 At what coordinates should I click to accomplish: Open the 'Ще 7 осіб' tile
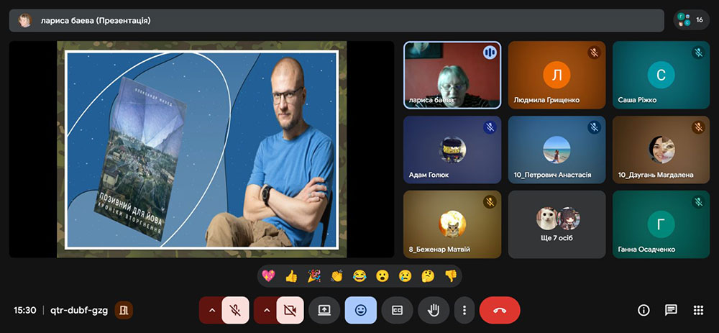tap(557, 224)
